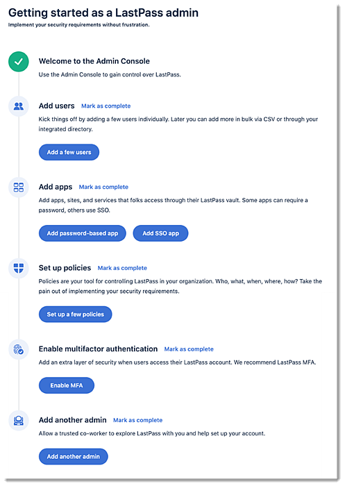Image resolution: width=345 pixels, height=486 pixels.
Task: Click the Enable multifactor authentication heading
Action: point(98,349)
